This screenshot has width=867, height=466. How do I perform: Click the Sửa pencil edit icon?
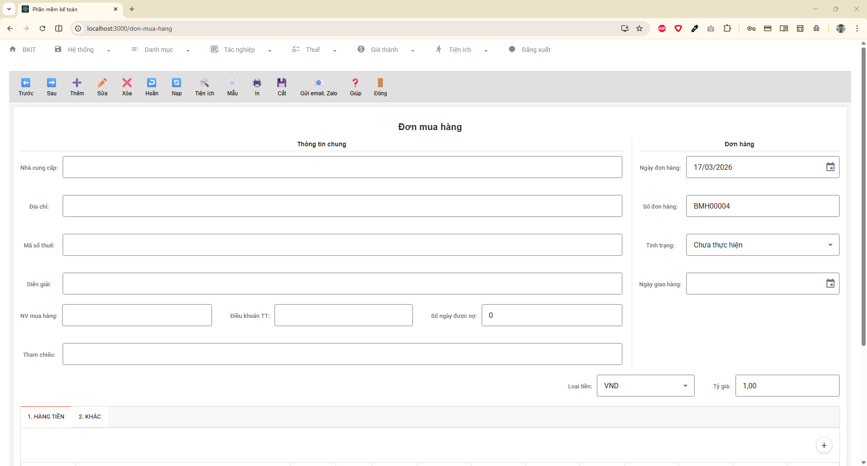(x=102, y=83)
